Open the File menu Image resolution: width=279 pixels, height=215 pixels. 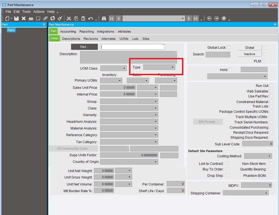[8, 12]
